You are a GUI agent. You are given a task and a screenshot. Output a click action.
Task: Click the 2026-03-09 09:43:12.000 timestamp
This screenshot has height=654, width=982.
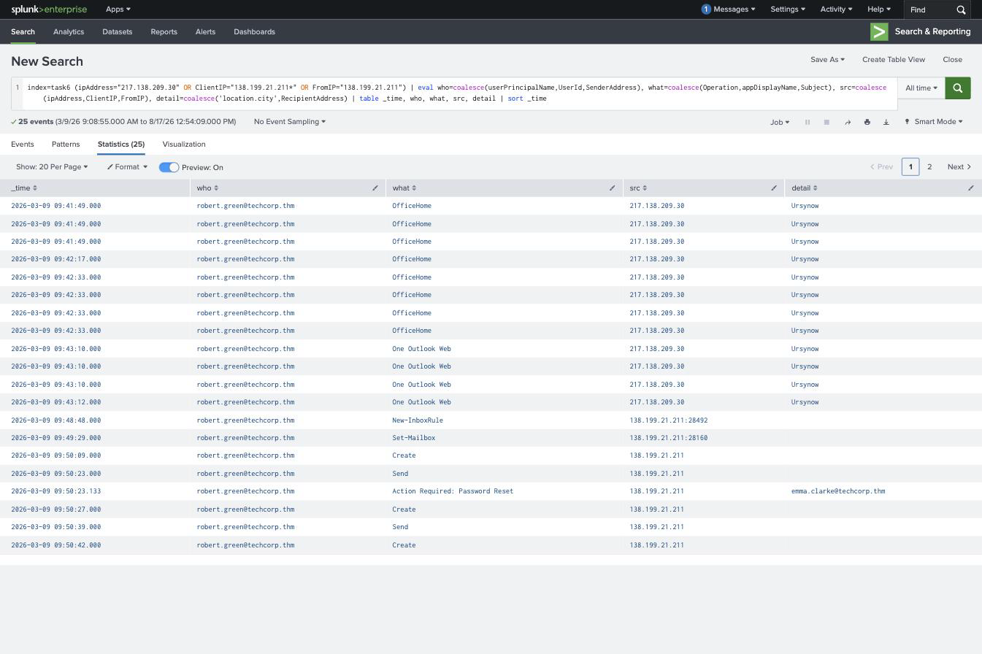[56, 402]
